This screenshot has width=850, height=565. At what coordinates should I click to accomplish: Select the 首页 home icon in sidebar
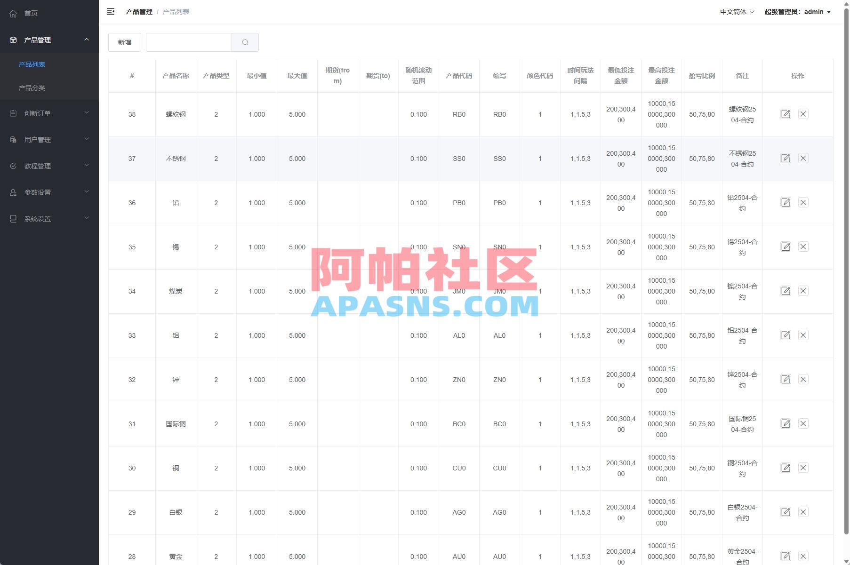[x=13, y=13]
